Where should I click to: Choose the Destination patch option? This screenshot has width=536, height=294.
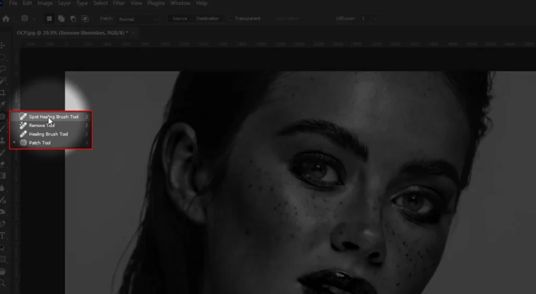[x=207, y=18]
